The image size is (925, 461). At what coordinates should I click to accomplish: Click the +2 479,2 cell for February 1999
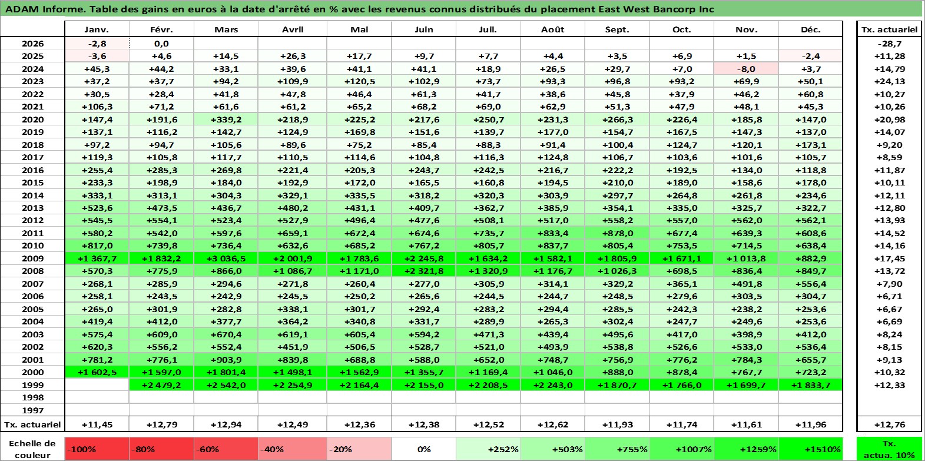tap(161, 385)
